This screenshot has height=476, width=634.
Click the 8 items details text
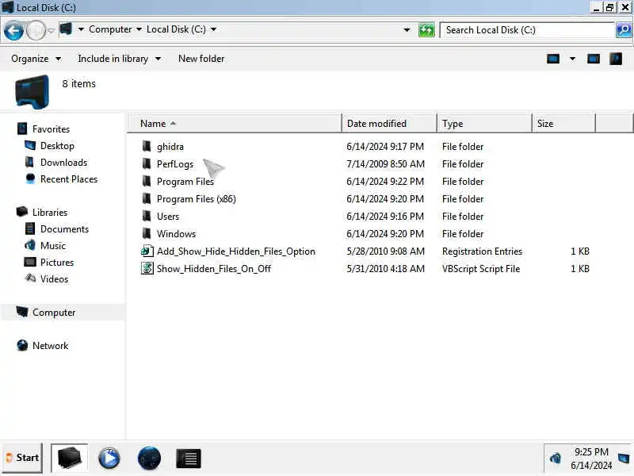point(78,84)
